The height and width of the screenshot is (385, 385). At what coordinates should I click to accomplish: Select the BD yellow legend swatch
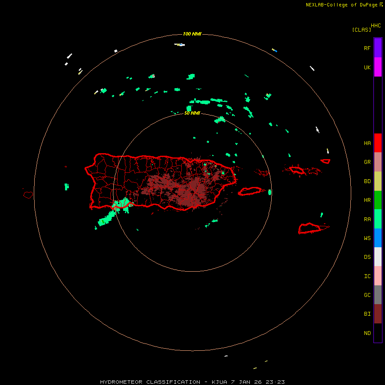click(x=378, y=181)
